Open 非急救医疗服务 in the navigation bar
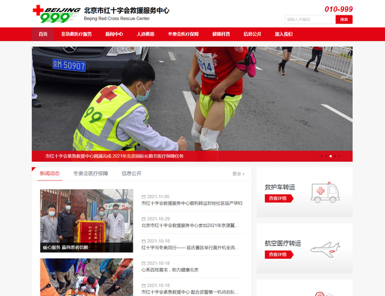The image size is (385, 296). [x=76, y=34]
